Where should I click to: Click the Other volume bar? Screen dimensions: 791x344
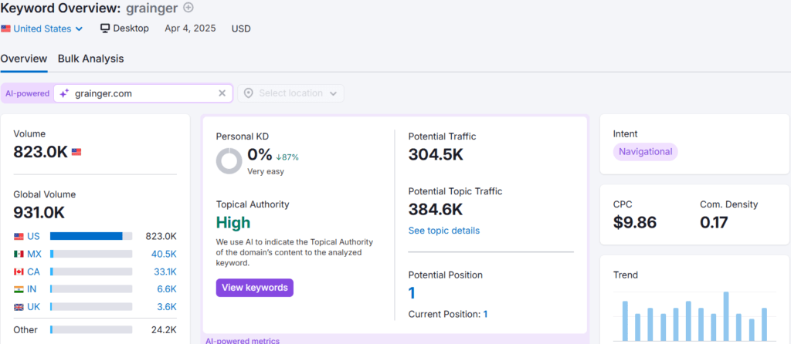[91, 330]
